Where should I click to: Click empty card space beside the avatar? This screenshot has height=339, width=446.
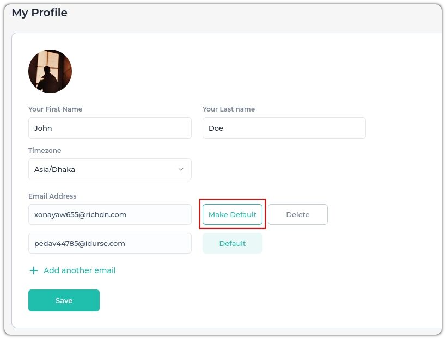click(x=228, y=71)
